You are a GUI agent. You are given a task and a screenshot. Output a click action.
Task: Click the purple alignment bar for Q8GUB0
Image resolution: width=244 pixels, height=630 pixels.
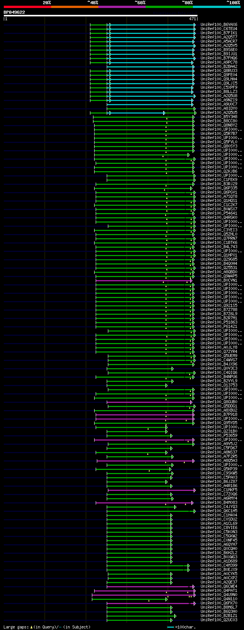pyautogui.click(x=149, y=402)
